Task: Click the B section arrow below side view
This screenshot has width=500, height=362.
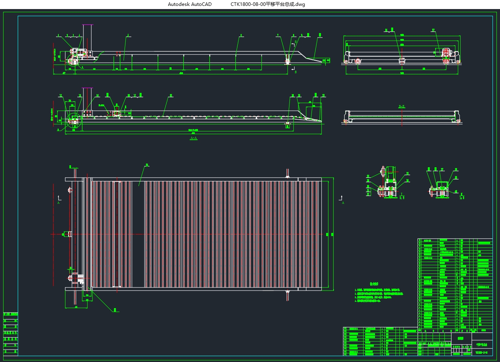Action: click(x=294, y=70)
